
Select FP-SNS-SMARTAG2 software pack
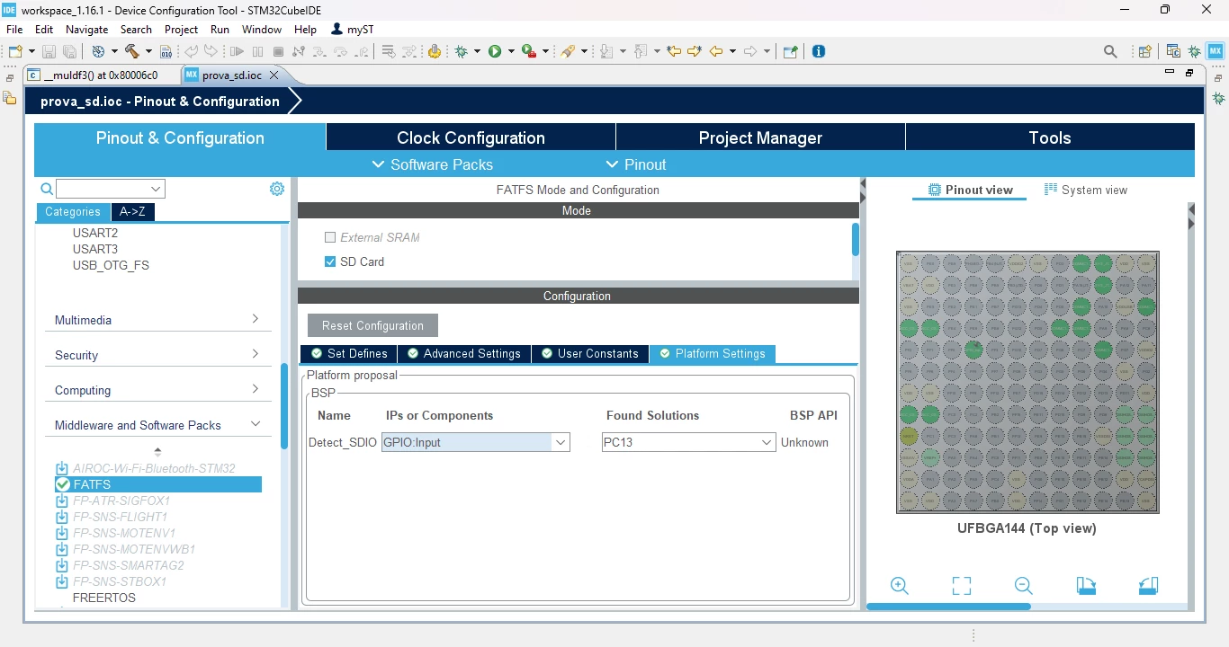tap(128, 565)
